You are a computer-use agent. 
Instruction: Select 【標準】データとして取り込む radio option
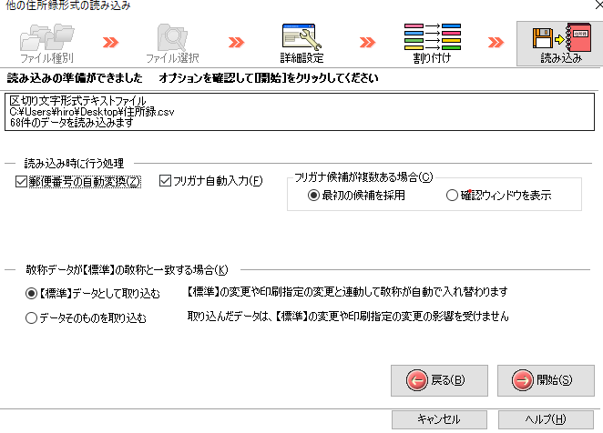[x=32, y=294]
